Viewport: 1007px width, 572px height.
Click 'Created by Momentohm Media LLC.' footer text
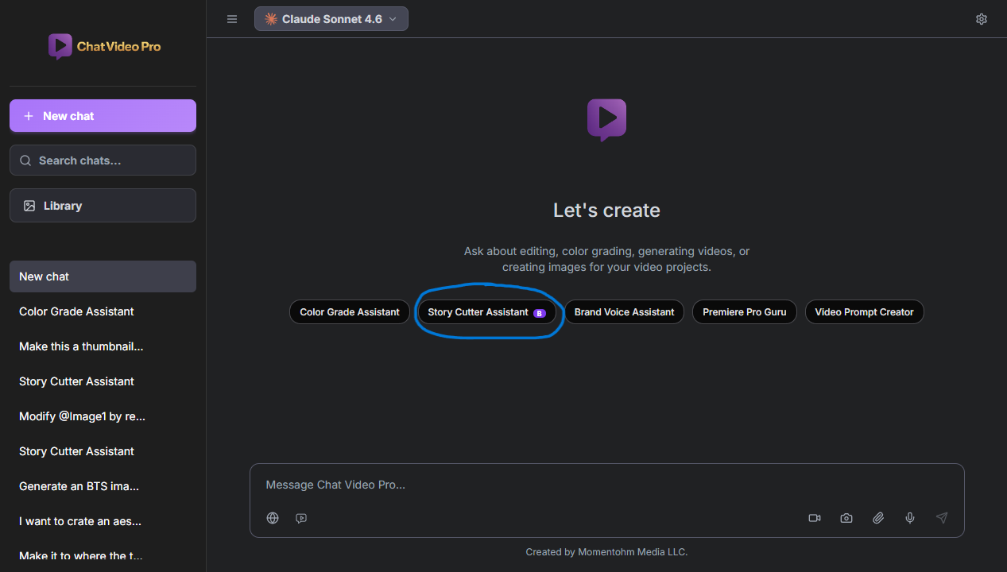click(606, 552)
